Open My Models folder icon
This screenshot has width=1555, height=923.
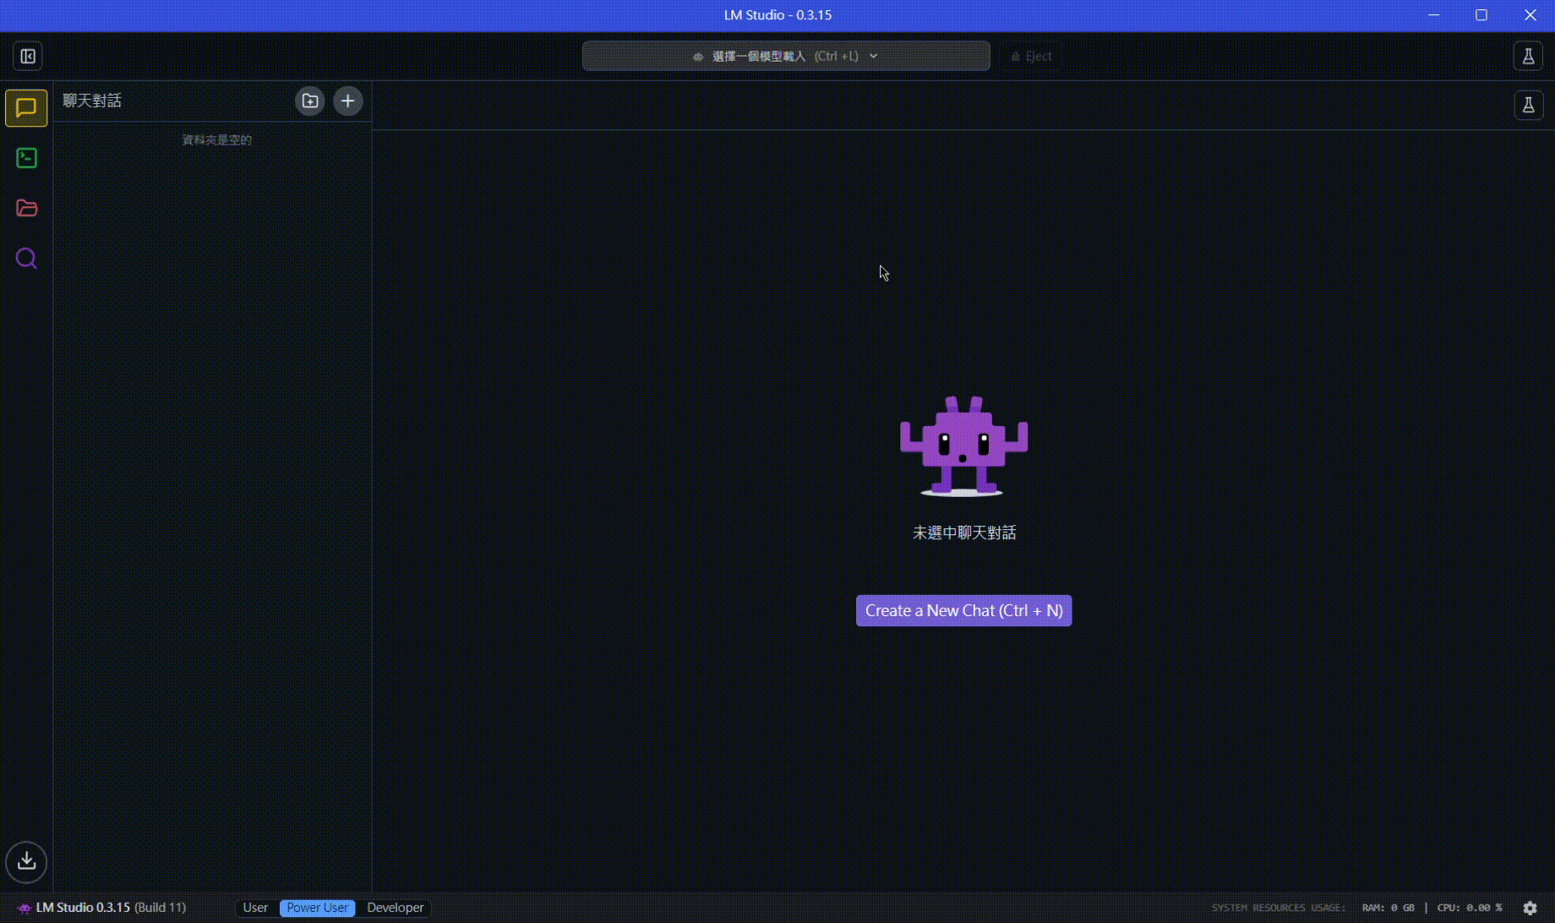coord(26,208)
